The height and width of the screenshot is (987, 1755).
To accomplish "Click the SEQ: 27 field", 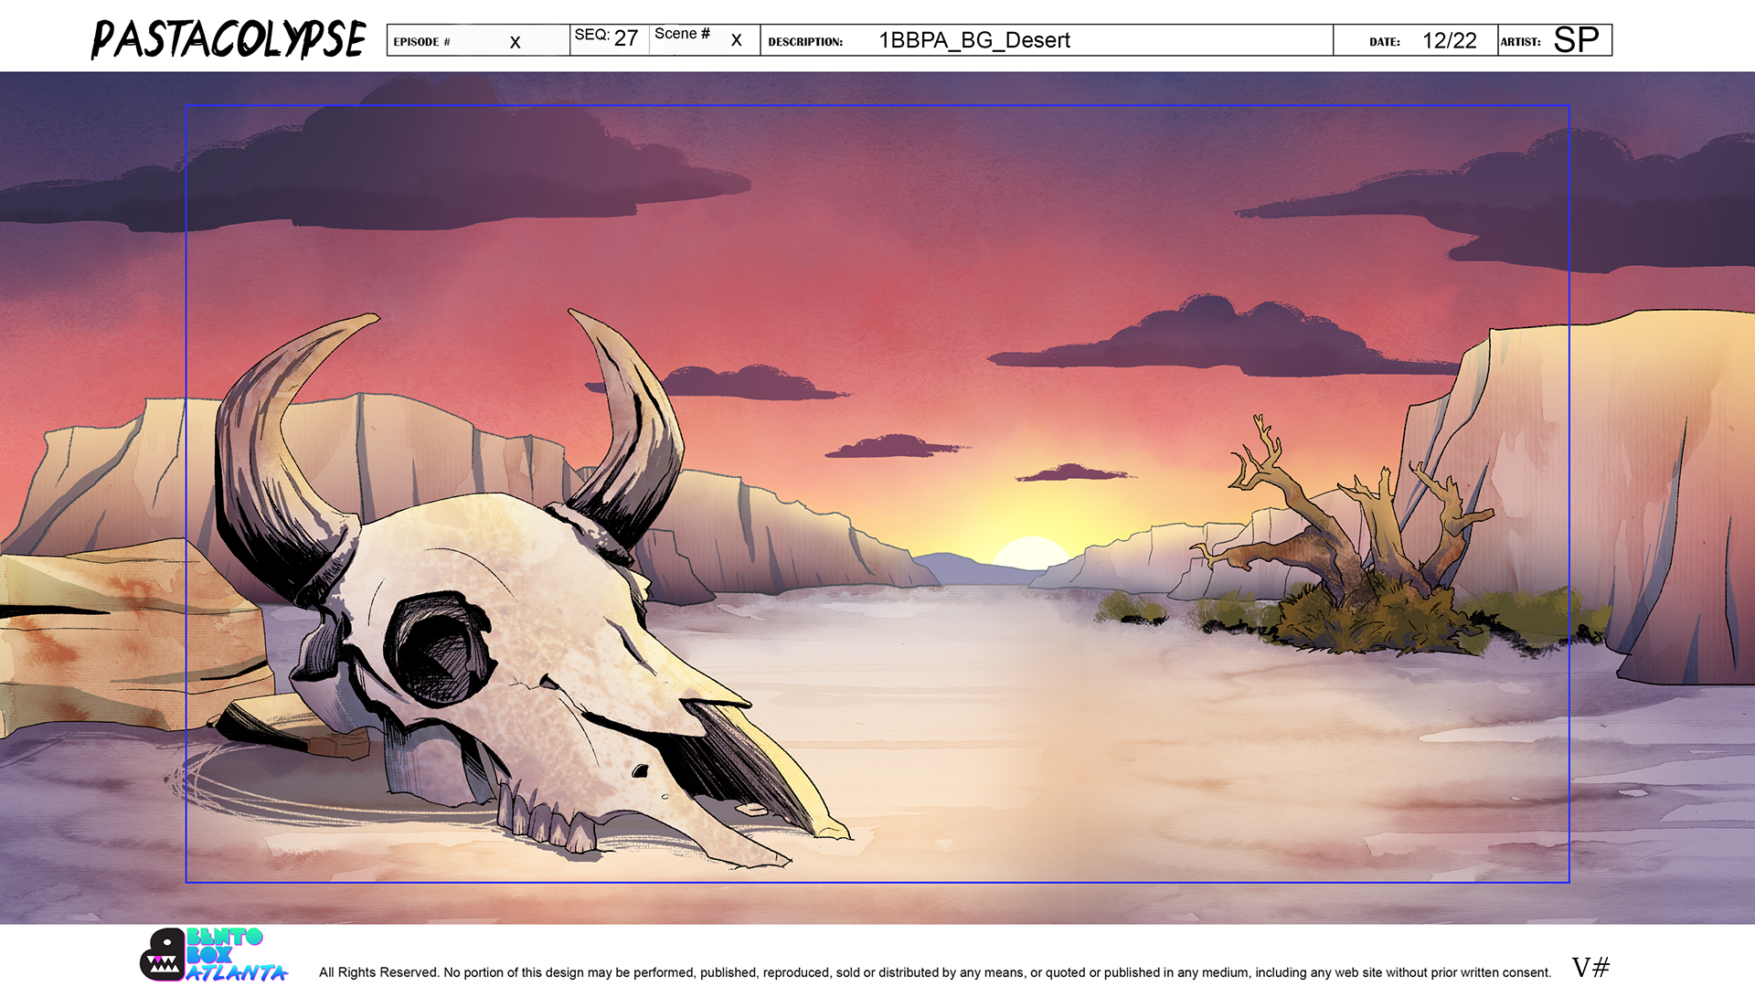I will pyautogui.click(x=607, y=38).
